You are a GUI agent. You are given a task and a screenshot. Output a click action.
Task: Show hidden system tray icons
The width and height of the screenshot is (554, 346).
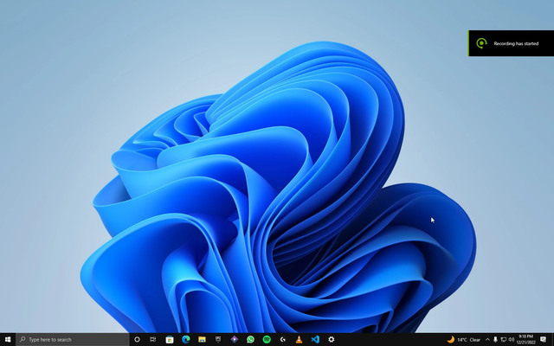click(x=487, y=340)
